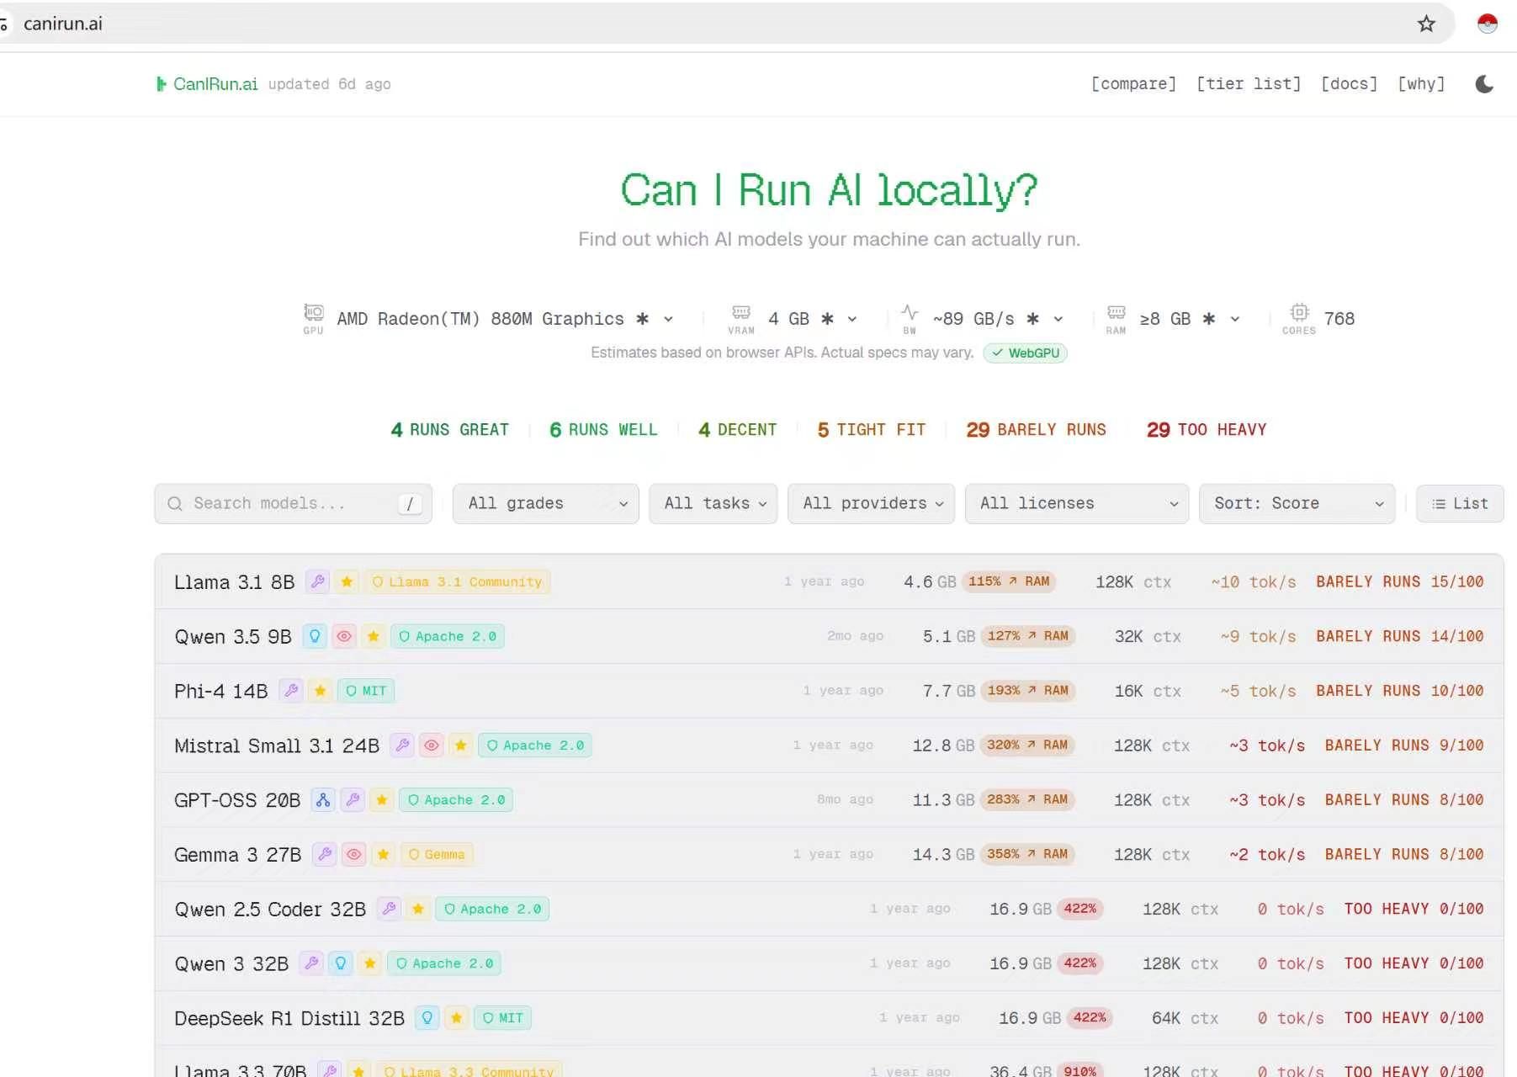The width and height of the screenshot is (1517, 1077).
Task: Click the star icon on Phi-4 14B
Action: (320, 691)
